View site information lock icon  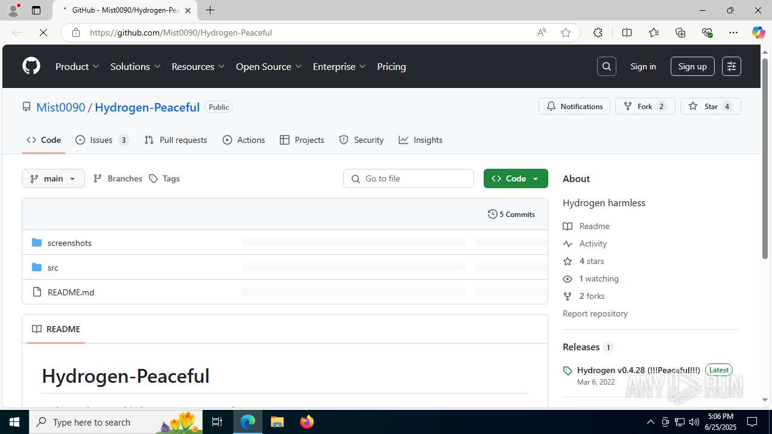click(76, 33)
